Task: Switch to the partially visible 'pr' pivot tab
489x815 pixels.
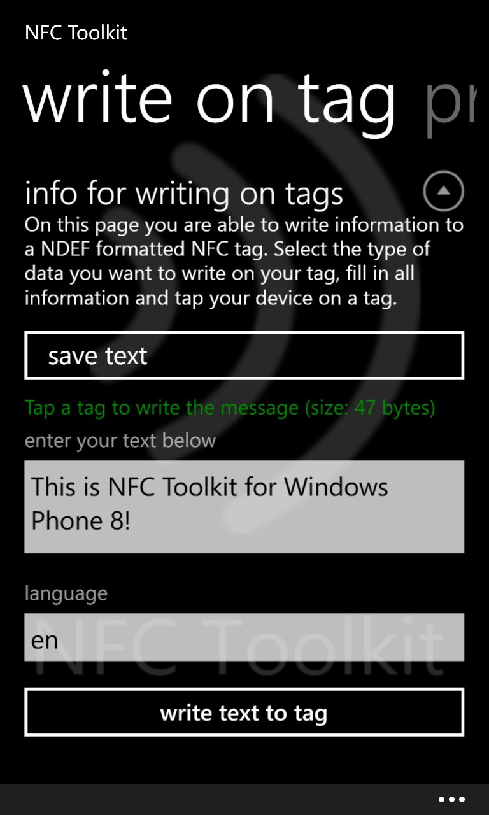Action: (x=451, y=102)
